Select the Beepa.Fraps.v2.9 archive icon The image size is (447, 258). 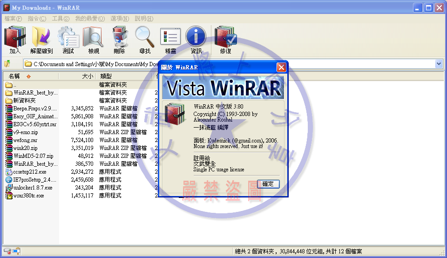coord(9,109)
